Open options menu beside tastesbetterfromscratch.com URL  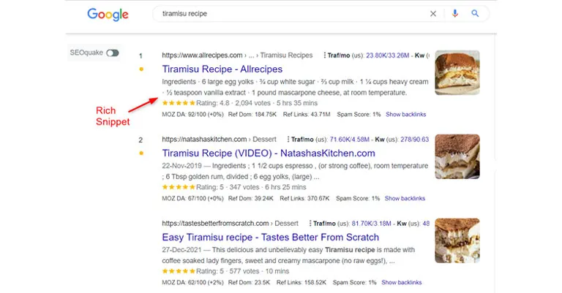click(x=310, y=224)
